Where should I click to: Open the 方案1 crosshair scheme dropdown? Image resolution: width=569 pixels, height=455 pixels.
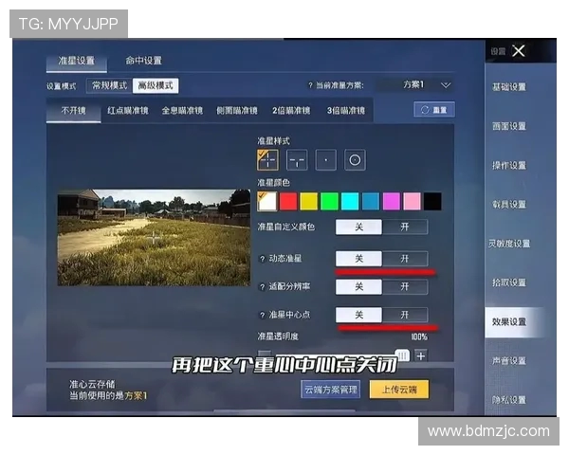point(414,85)
